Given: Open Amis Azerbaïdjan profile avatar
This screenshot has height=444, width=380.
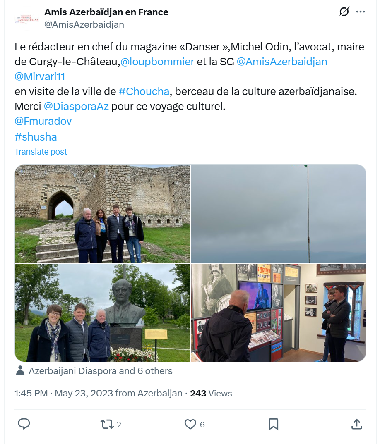Looking at the screenshot, I should [x=26, y=19].
